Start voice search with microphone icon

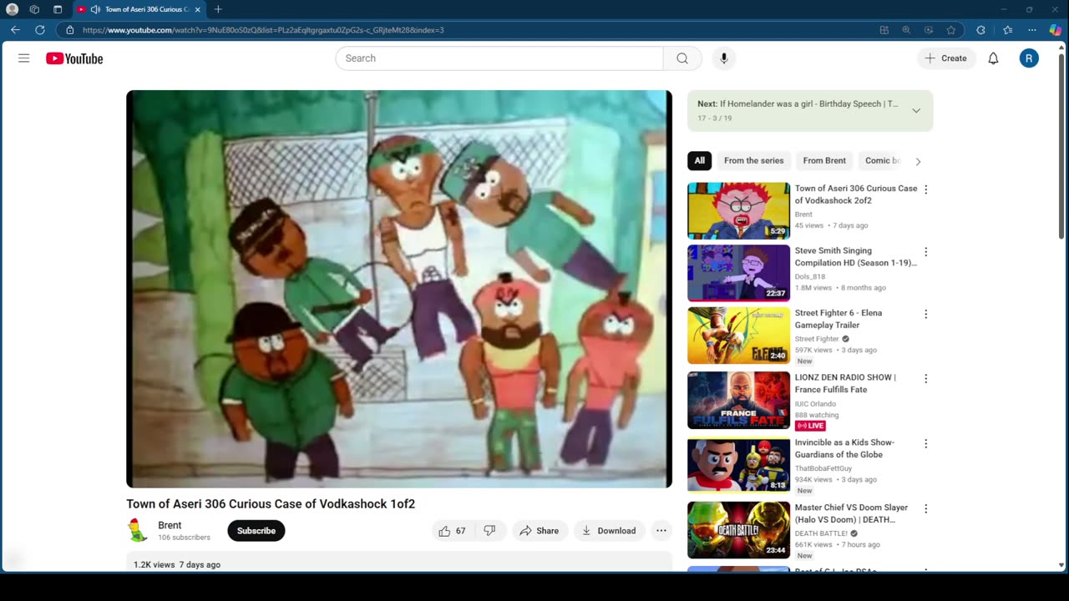pos(724,58)
